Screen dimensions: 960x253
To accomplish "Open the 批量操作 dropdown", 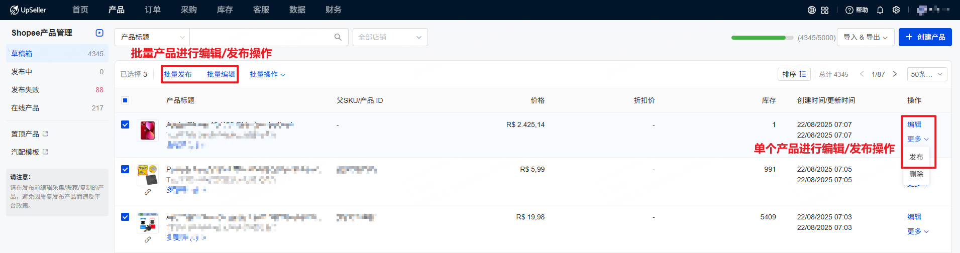I will click(x=267, y=74).
